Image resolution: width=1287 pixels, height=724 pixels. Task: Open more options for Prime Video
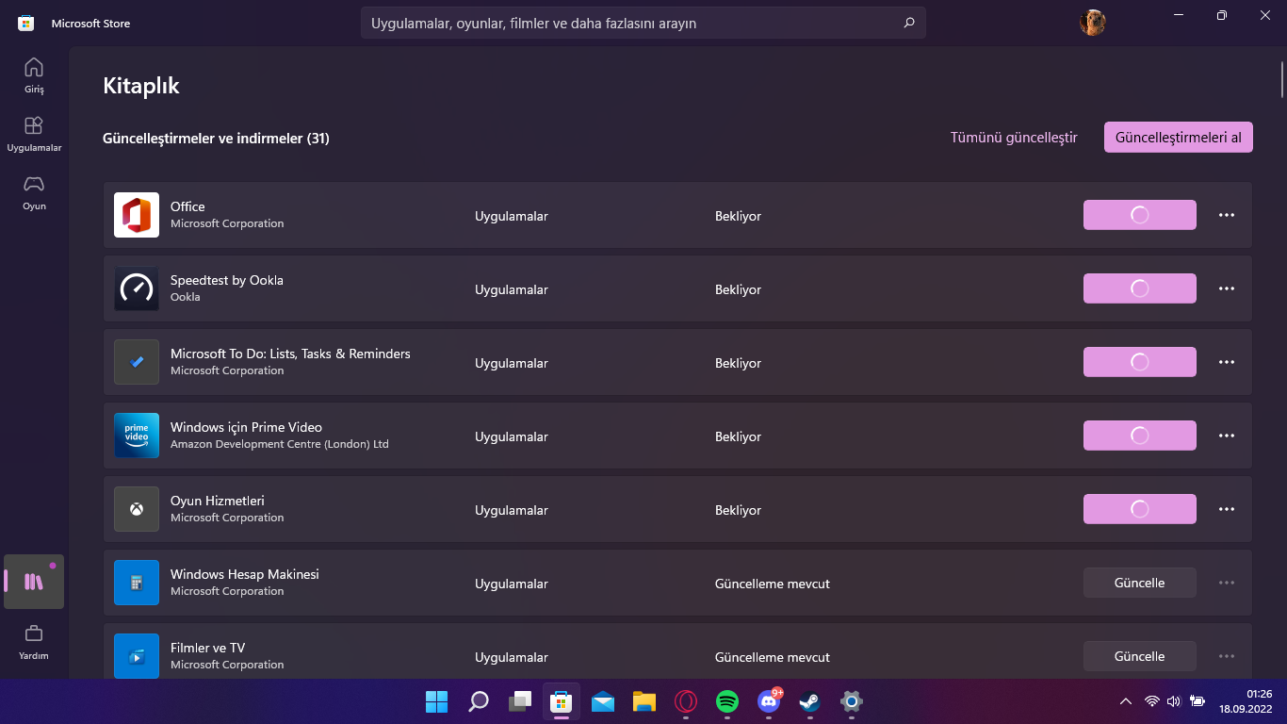[1227, 436]
